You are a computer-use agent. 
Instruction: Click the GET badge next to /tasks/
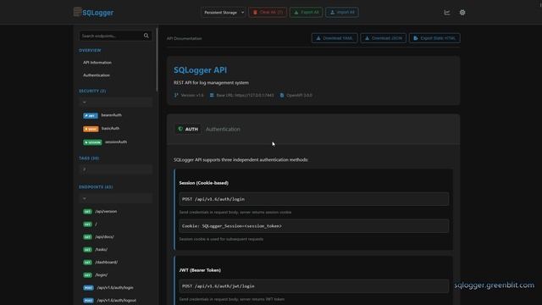[x=87, y=249]
